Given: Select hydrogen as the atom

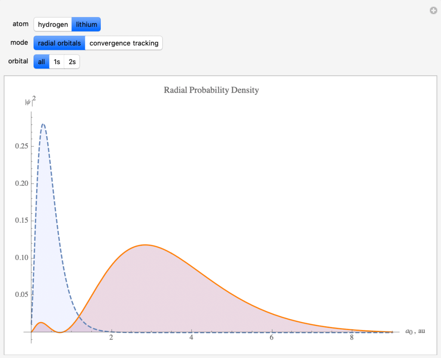Looking at the screenshot, I should tap(53, 25).
